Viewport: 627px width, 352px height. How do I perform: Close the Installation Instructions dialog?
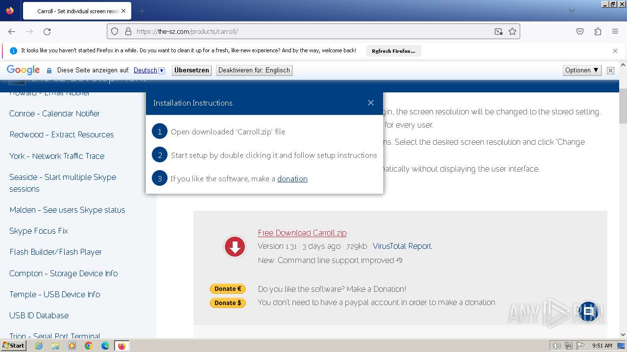click(x=371, y=103)
